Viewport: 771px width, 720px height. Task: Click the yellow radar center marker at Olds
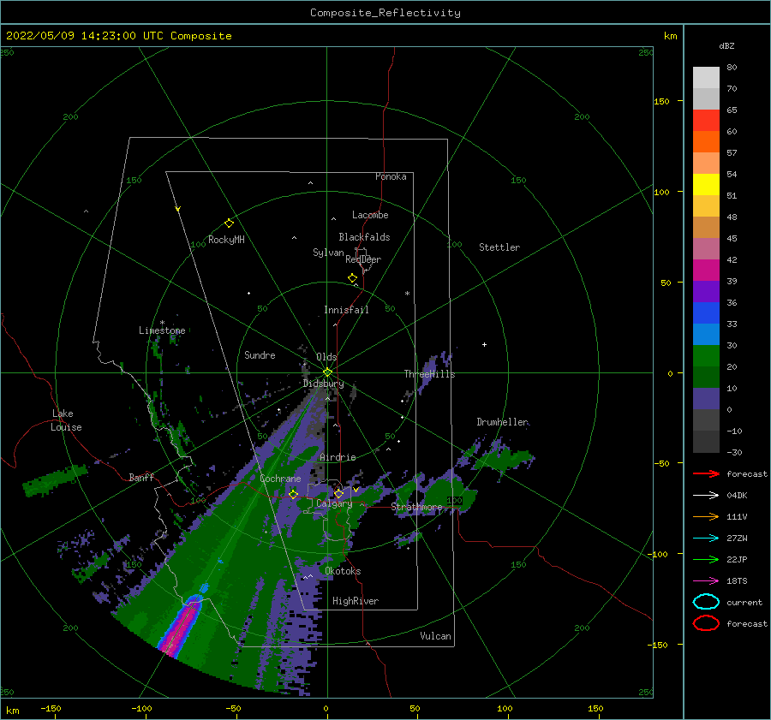[327, 372]
